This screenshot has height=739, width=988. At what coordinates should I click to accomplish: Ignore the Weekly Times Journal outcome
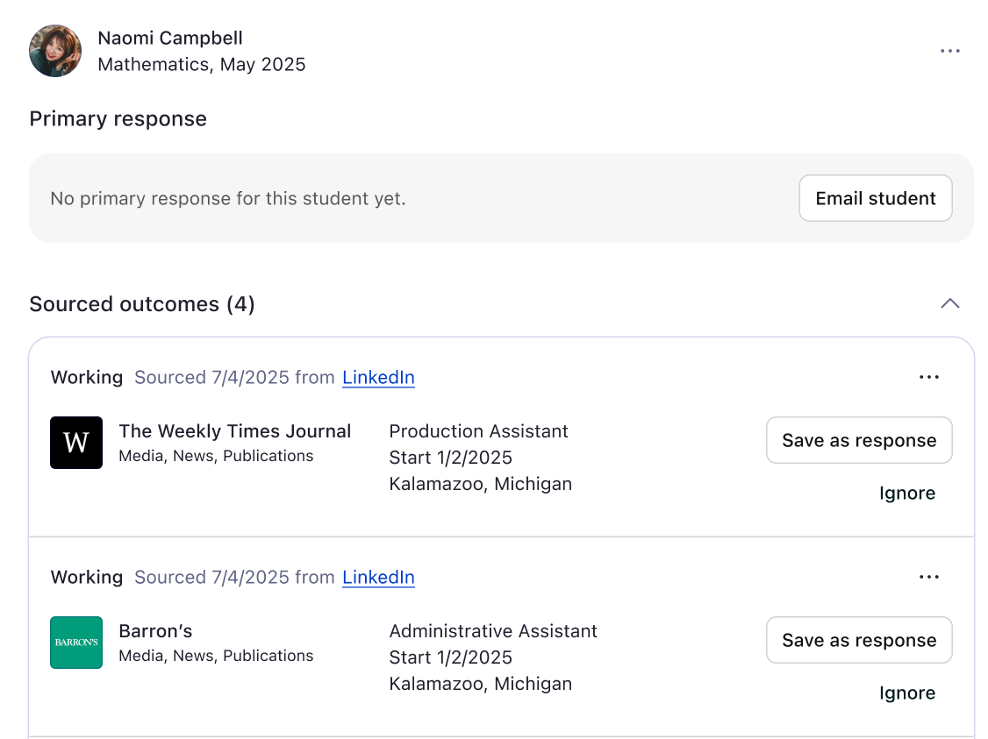click(x=906, y=493)
